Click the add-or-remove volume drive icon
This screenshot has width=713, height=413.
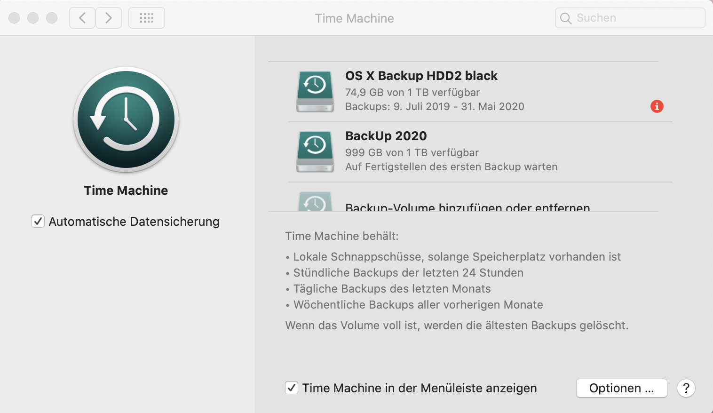point(315,202)
